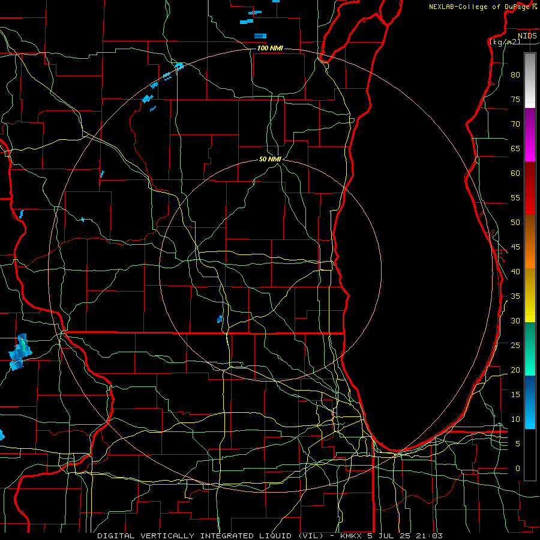
Task: Click the red segment of the color bar
Action: pyautogui.click(x=530, y=188)
